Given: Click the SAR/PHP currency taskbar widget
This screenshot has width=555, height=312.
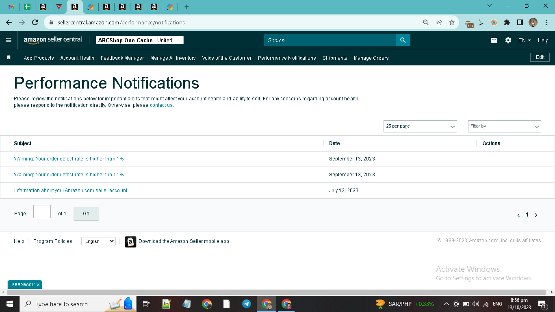Looking at the screenshot, I should pyautogui.click(x=405, y=304).
